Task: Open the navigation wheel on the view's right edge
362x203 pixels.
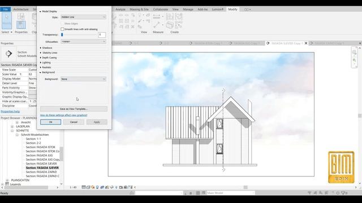Action: click(355, 52)
